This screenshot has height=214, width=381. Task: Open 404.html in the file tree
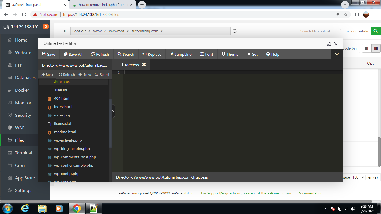[62, 98]
